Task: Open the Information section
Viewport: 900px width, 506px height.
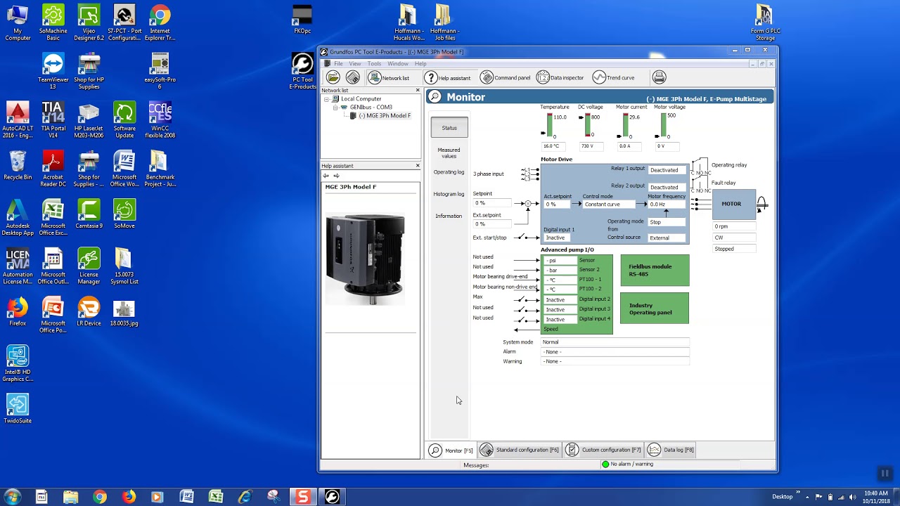Action: click(x=449, y=216)
